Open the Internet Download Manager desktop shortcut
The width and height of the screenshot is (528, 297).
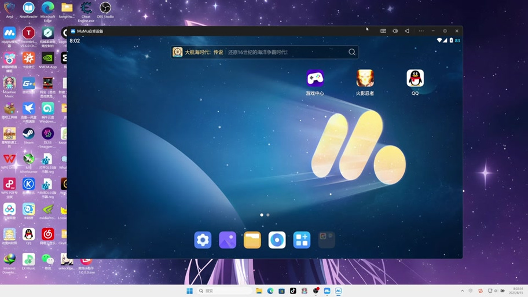click(x=9, y=263)
